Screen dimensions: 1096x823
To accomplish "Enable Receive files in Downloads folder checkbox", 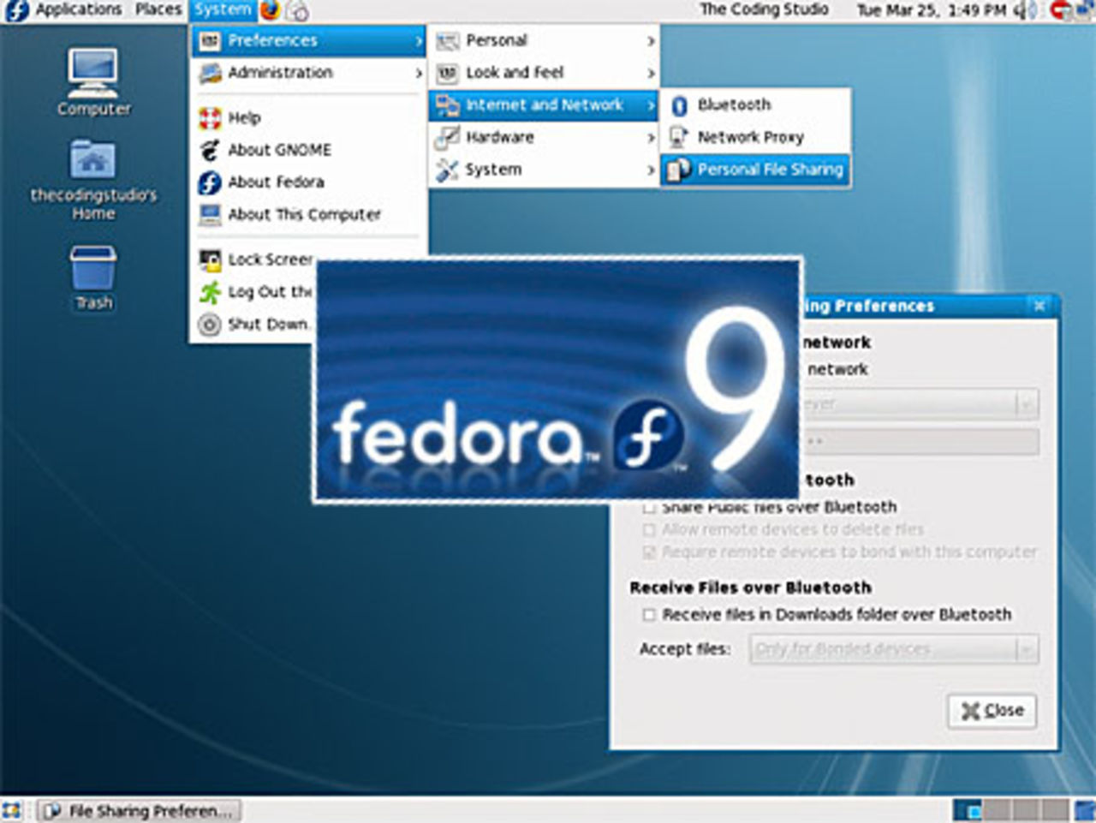I will (x=649, y=615).
